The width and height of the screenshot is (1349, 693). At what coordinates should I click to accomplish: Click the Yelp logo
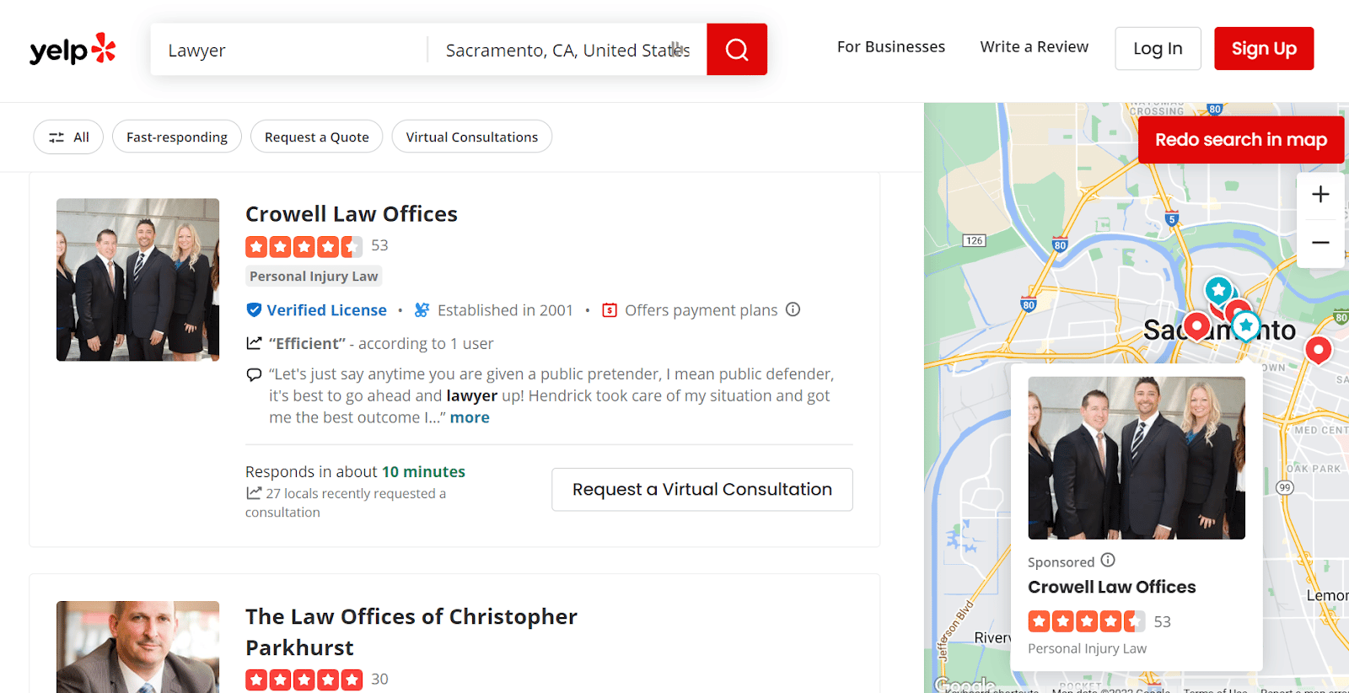click(73, 50)
